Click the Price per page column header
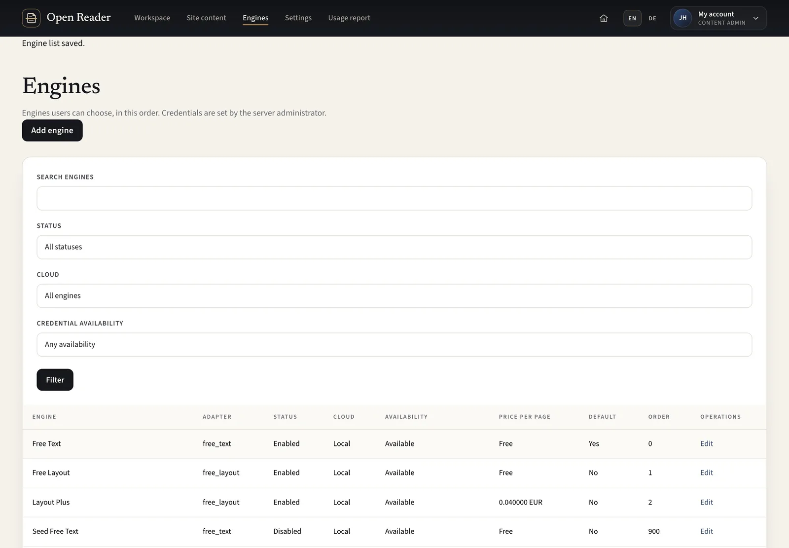Image resolution: width=789 pixels, height=548 pixels. coord(525,417)
